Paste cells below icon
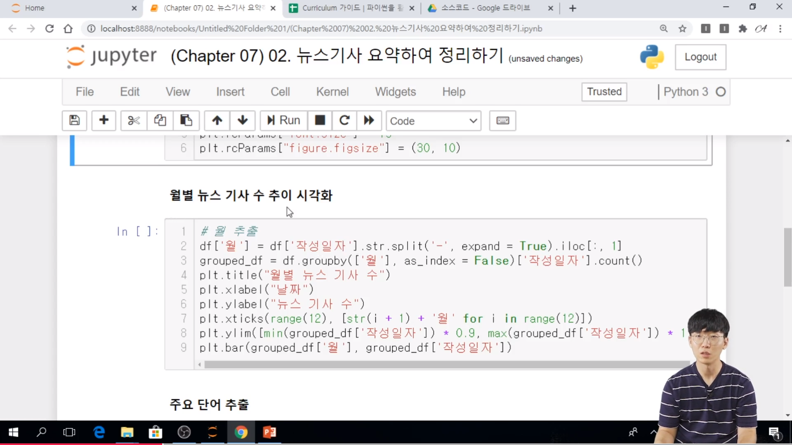 point(186,120)
